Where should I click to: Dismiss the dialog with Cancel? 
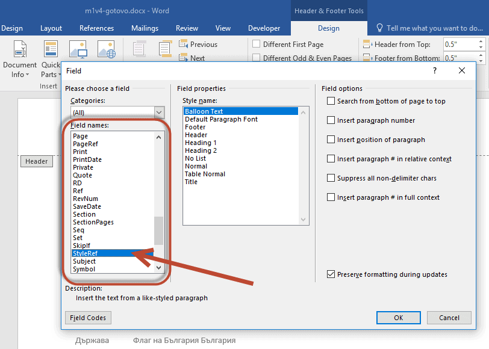tap(449, 318)
